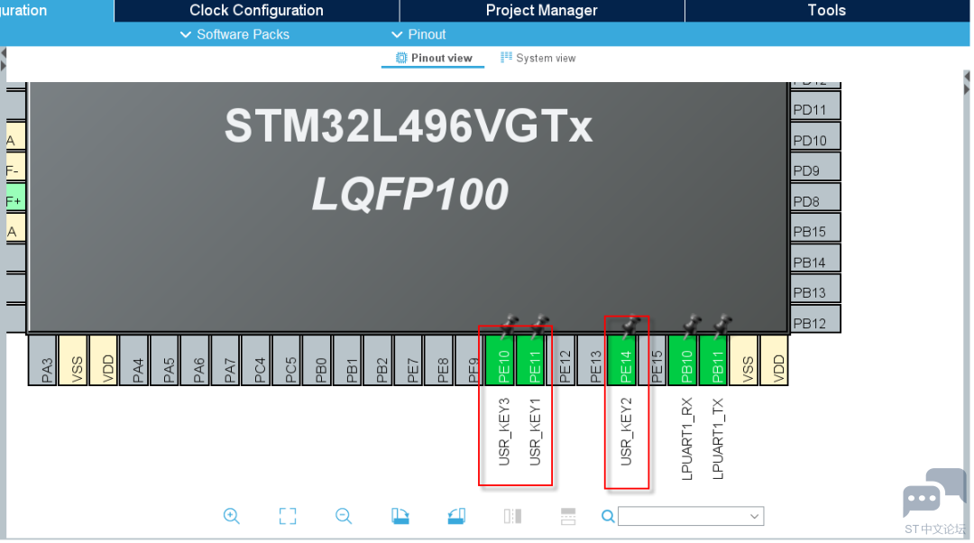
Task: Click pin PB2
Action: (x=379, y=360)
